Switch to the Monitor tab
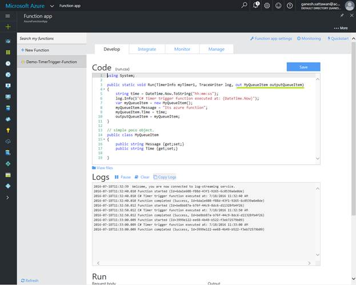The width and height of the screenshot is (356, 285). coord(182,50)
